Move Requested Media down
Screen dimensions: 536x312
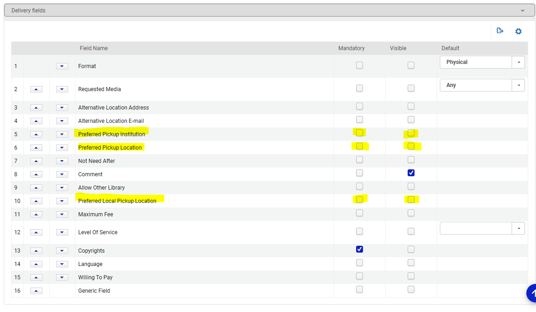pyautogui.click(x=62, y=89)
